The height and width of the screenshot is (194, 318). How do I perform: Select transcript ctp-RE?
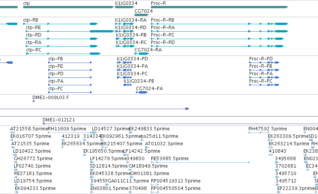[x=70, y=31]
